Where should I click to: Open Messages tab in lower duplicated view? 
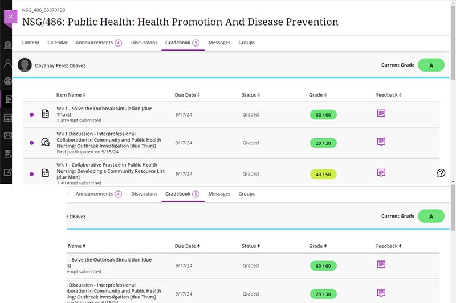pyautogui.click(x=219, y=194)
